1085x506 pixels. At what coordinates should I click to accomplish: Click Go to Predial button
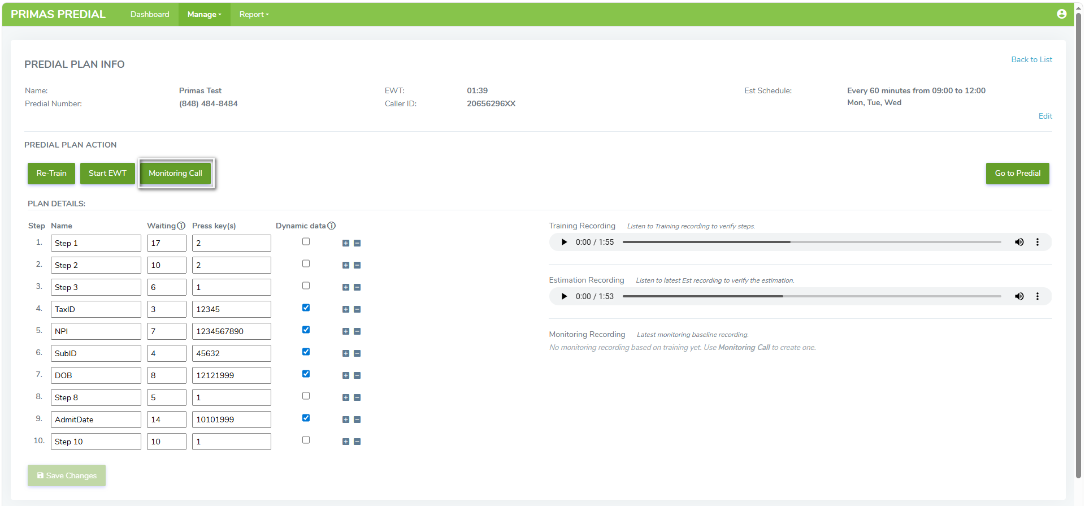click(1017, 174)
